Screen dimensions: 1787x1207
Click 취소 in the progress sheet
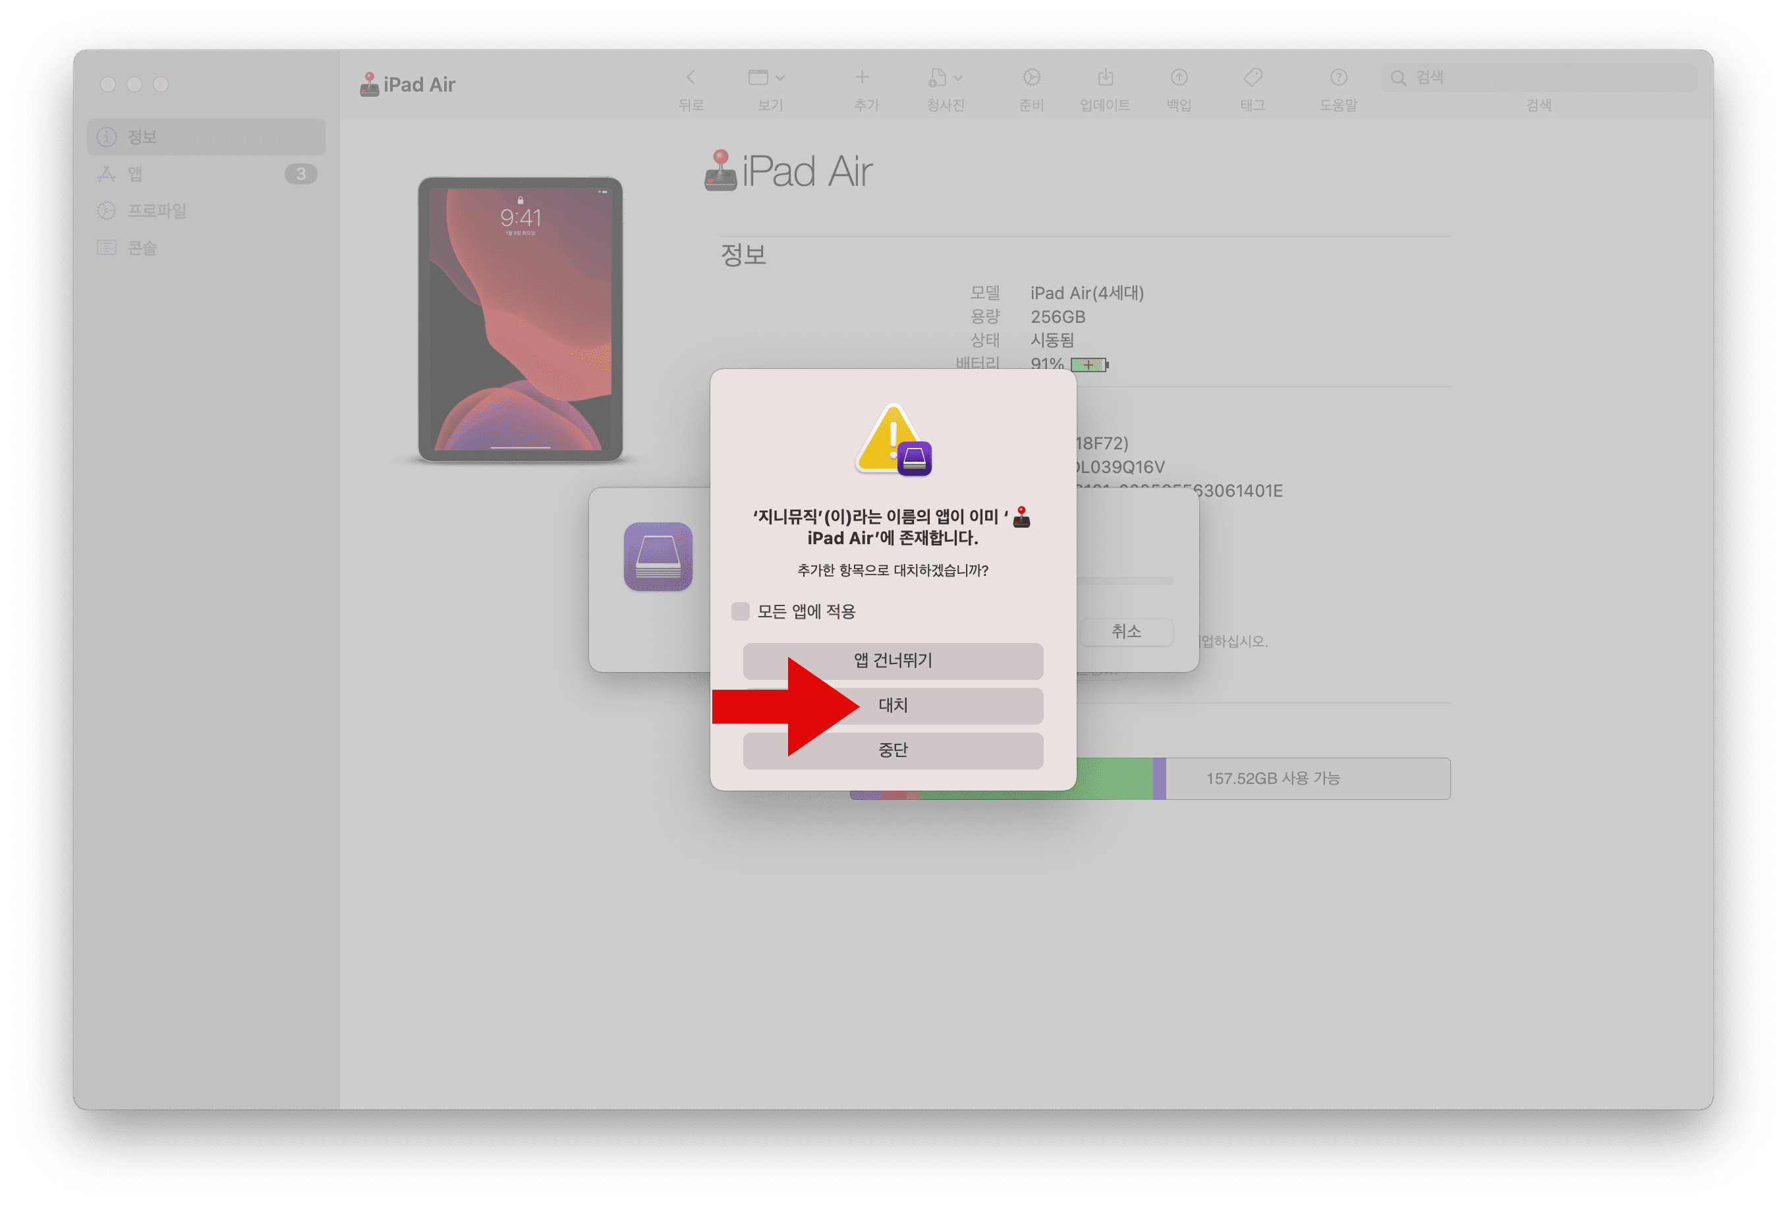(x=1125, y=632)
